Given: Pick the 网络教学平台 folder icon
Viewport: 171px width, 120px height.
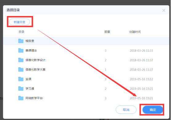Looking at the screenshot, I should tap(21, 98).
